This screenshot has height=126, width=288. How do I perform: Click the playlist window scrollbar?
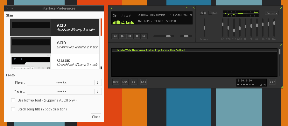click(279, 62)
